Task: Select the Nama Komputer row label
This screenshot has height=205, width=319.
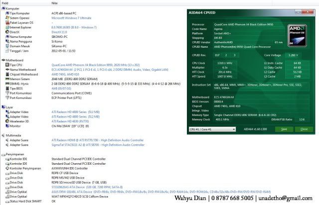Action: pos(21,36)
